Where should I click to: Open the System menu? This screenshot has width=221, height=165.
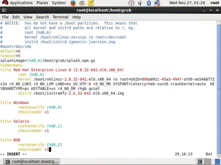click(x=59, y=3)
